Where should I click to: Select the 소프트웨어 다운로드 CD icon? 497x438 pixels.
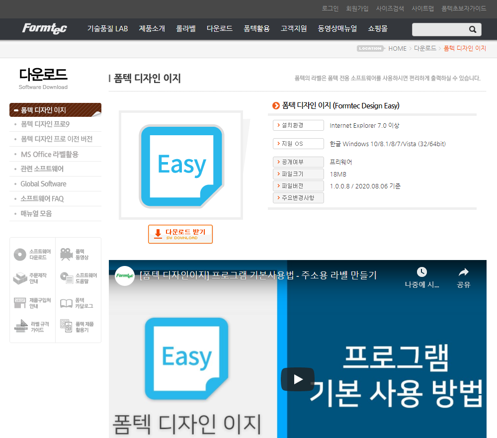(19, 254)
